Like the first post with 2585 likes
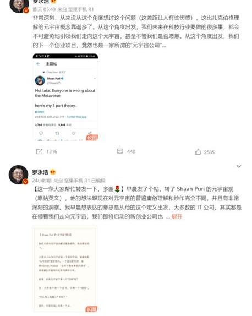This screenshot has width=252, height=316. coord(198,152)
